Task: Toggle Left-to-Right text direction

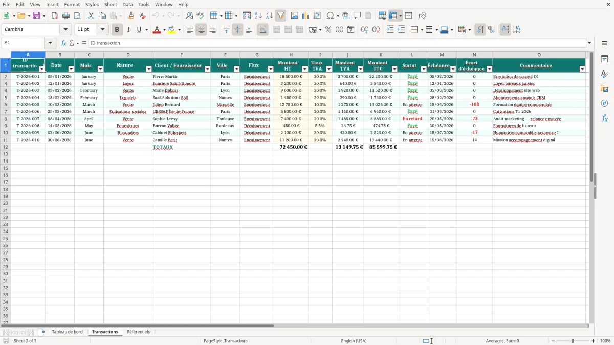Action: [480, 30]
